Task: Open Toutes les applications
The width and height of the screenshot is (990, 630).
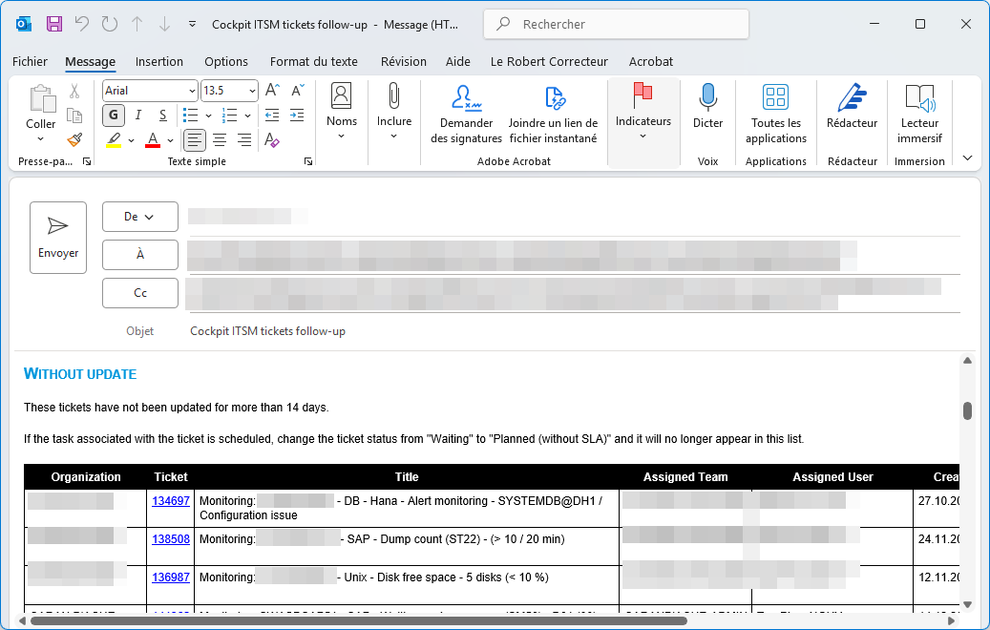Action: [x=775, y=97]
